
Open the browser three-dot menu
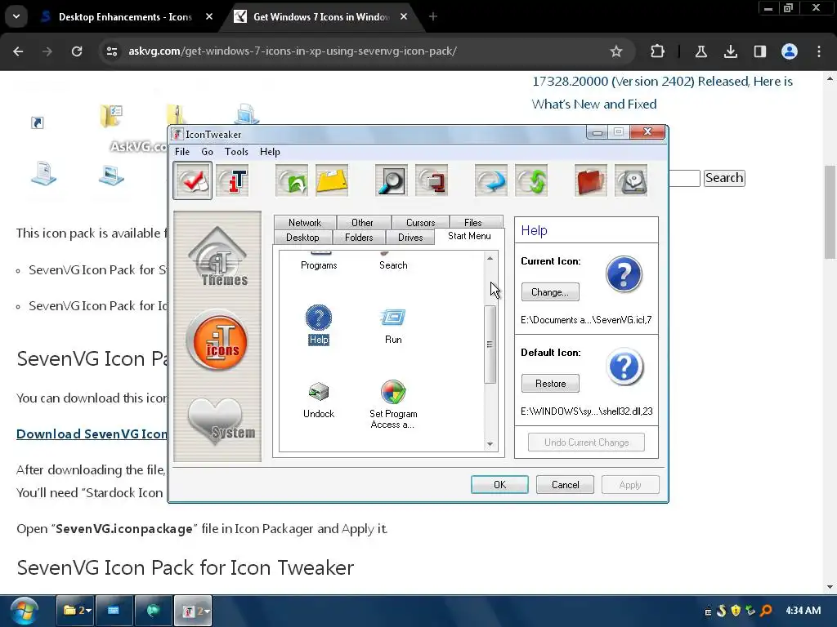pos(819,51)
